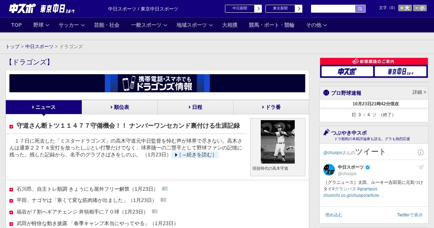The width and height of the screenshot is (434, 228).
Task: Switch to the 順位表 tab
Action: pos(120,107)
